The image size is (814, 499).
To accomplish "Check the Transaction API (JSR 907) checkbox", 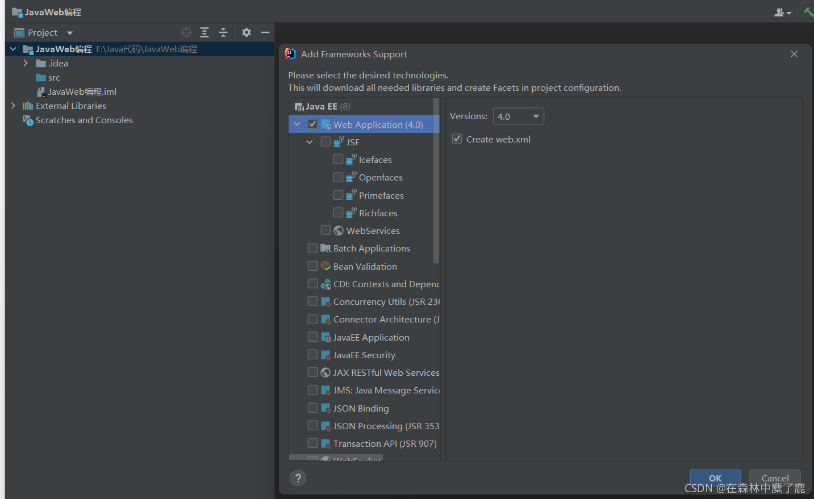I will pos(312,443).
